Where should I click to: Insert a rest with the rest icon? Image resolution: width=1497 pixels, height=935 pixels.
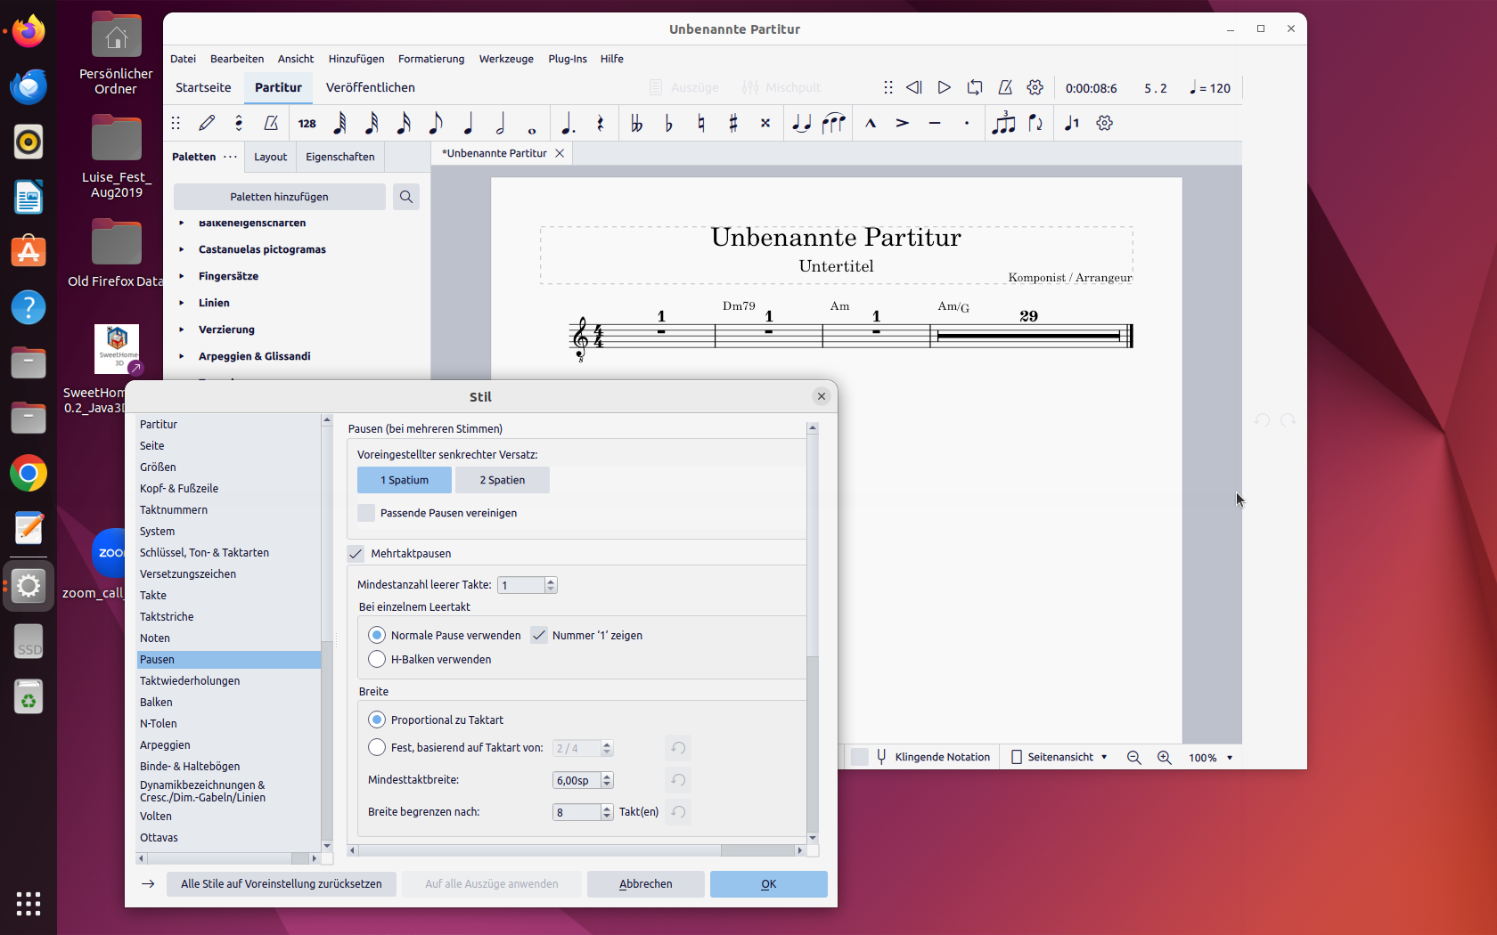[600, 123]
